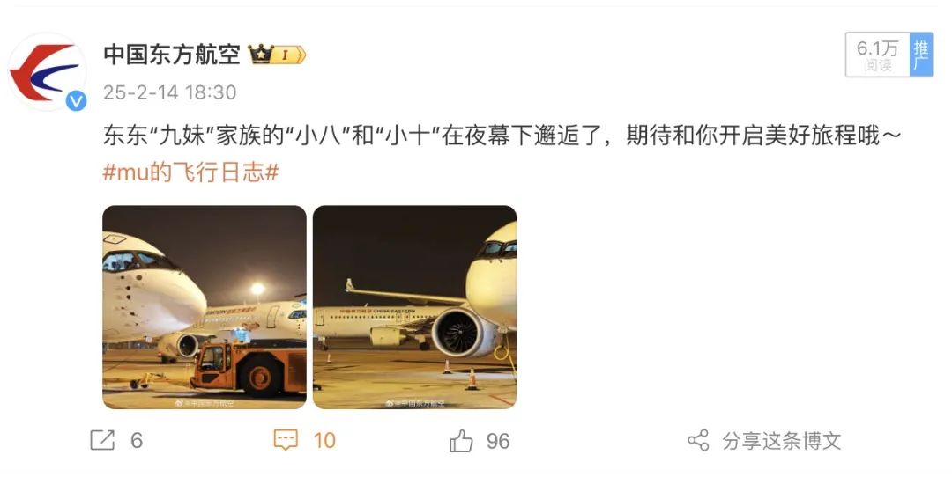
Task: Click 分享这条博文 share text
Action: [782, 441]
